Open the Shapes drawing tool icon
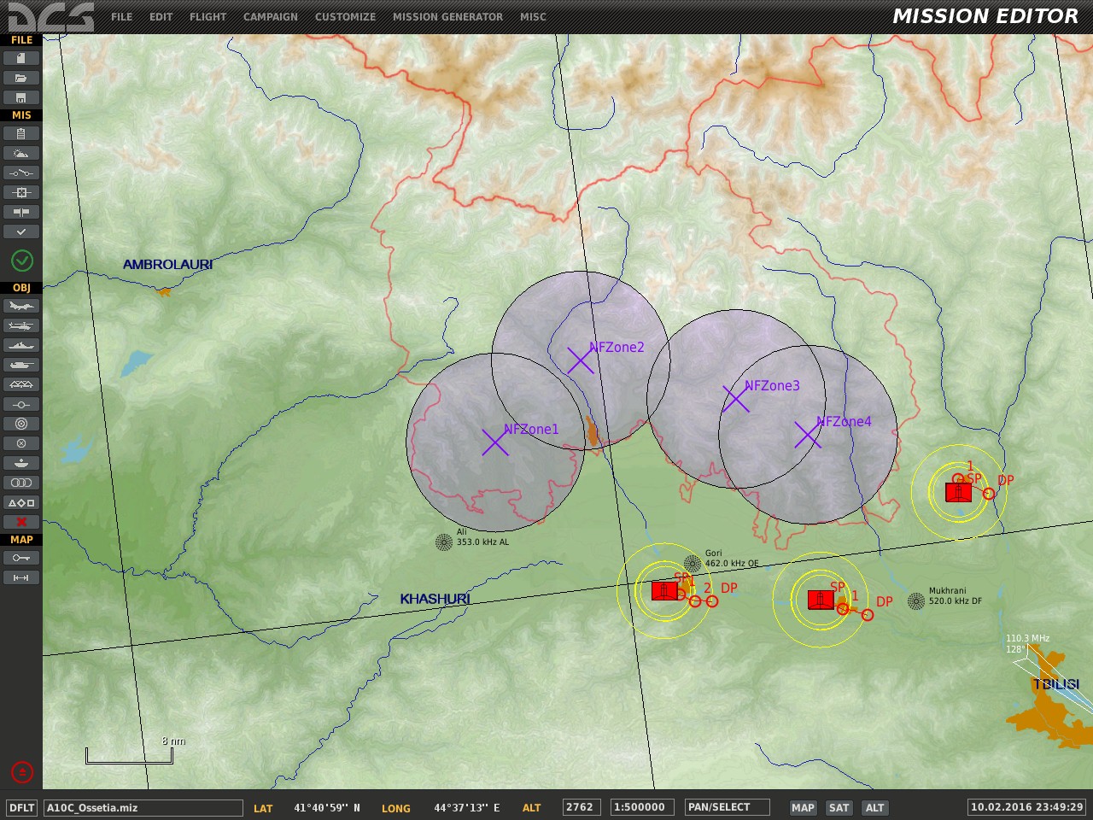 click(21, 502)
